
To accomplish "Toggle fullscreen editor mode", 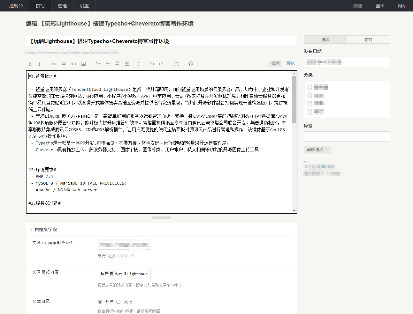I will (176, 64).
